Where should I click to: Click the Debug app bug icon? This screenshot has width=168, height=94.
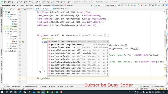point(129,5)
